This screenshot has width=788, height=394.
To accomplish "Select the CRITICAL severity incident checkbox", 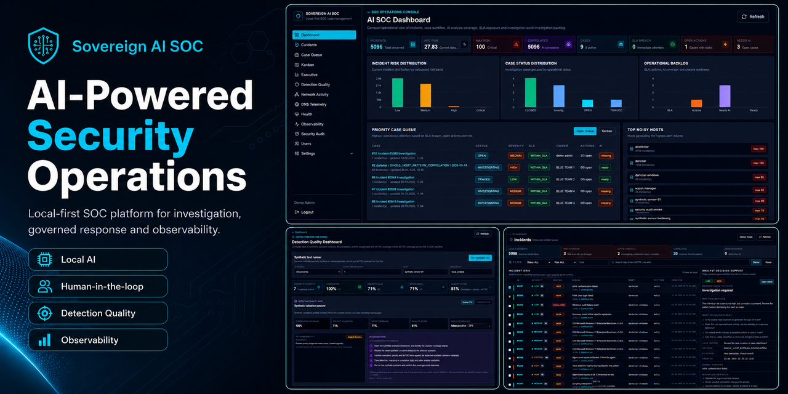I will click(x=510, y=358).
